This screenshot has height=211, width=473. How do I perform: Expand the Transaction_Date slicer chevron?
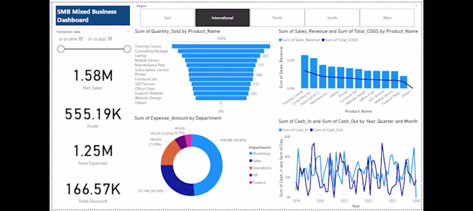click(x=128, y=32)
